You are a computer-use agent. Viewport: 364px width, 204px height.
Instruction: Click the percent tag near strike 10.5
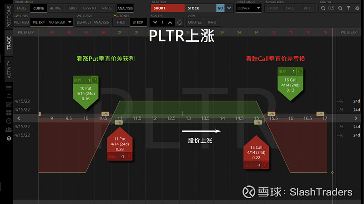[106, 114]
